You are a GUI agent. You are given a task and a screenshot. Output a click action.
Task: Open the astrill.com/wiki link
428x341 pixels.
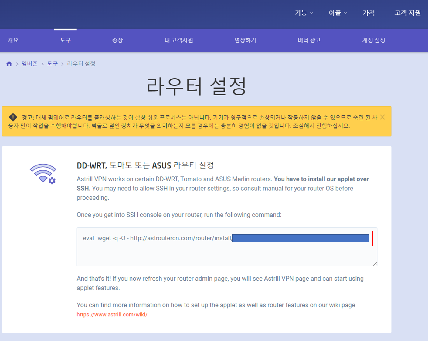pyautogui.click(x=112, y=315)
